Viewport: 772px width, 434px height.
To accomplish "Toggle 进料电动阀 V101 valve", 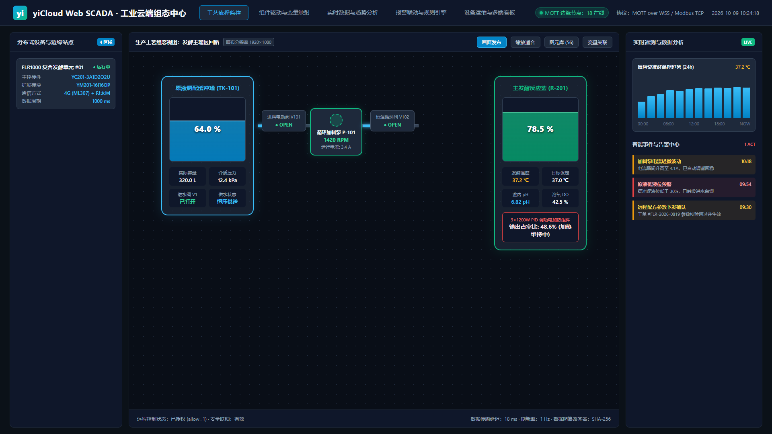I will point(284,121).
